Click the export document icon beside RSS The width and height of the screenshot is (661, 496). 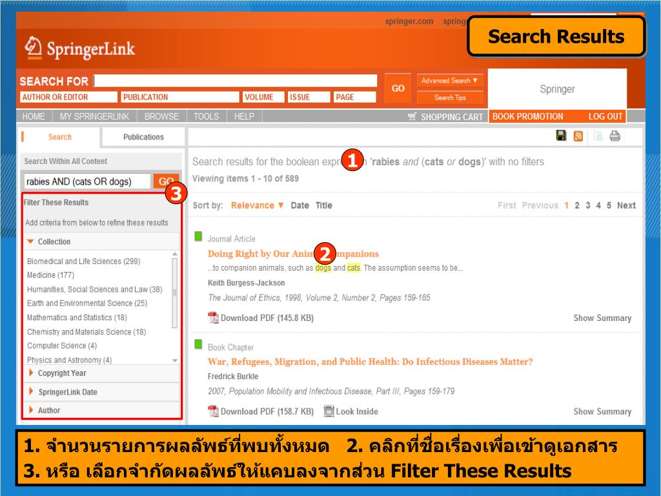point(598,136)
